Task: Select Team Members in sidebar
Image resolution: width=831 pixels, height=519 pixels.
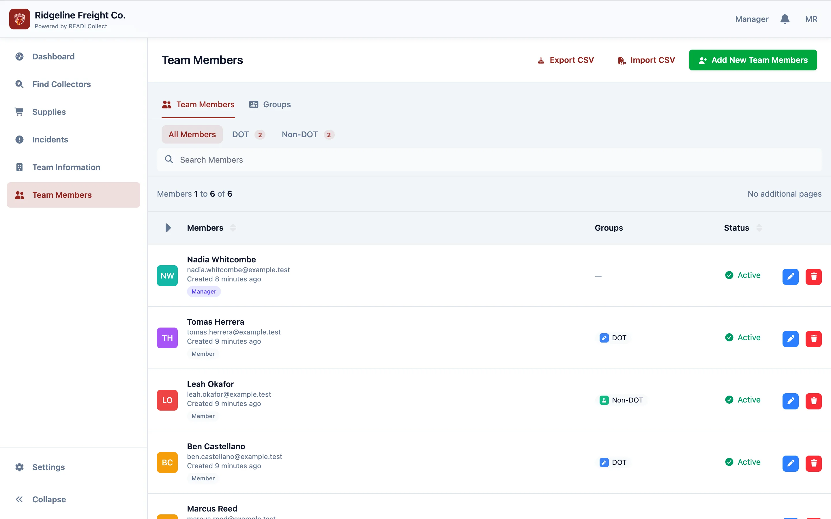Action: pyautogui.click(x=74, y=195)
